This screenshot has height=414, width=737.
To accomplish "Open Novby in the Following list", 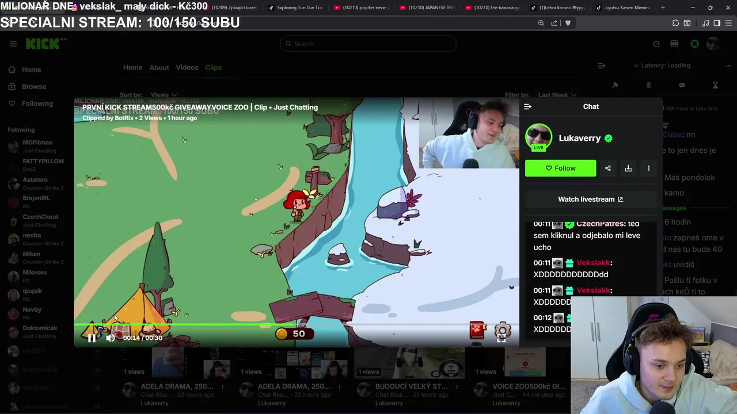I will pos(38,313).
